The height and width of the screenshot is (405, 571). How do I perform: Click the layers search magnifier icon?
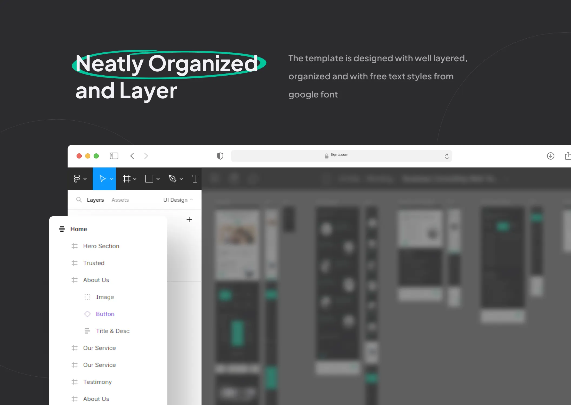(79, 200)
